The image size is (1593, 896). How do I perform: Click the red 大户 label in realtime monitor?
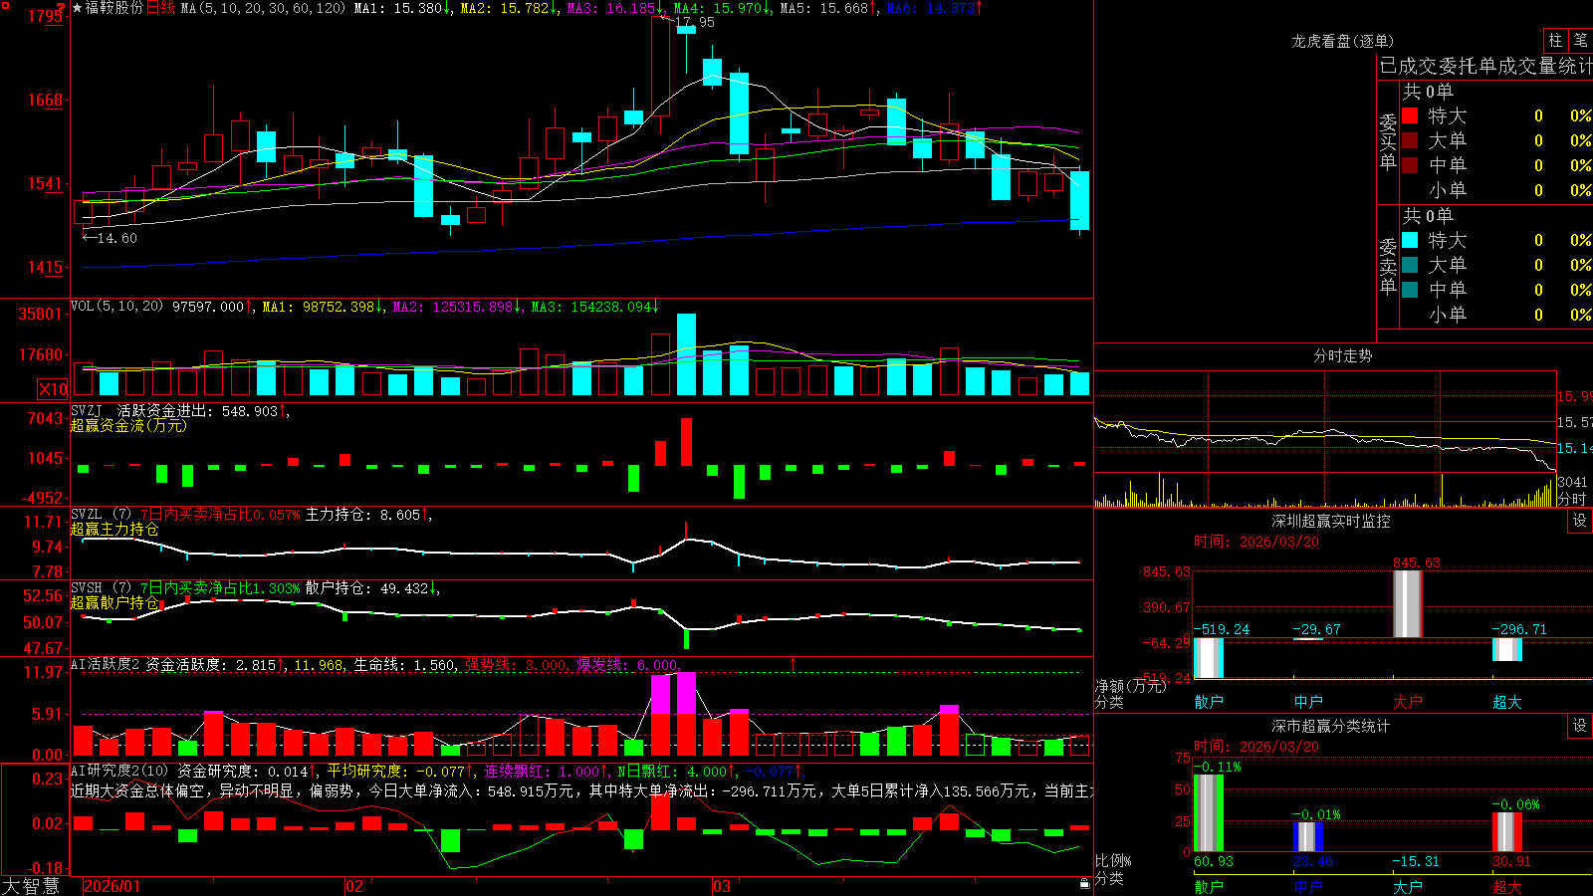point(1407,702)
